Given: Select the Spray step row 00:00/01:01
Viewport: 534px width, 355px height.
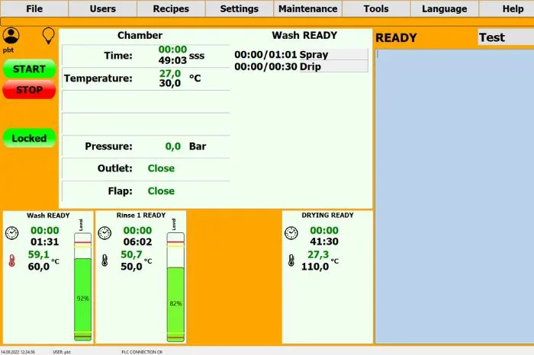Looking at the screenshot, I should (301, 54).
